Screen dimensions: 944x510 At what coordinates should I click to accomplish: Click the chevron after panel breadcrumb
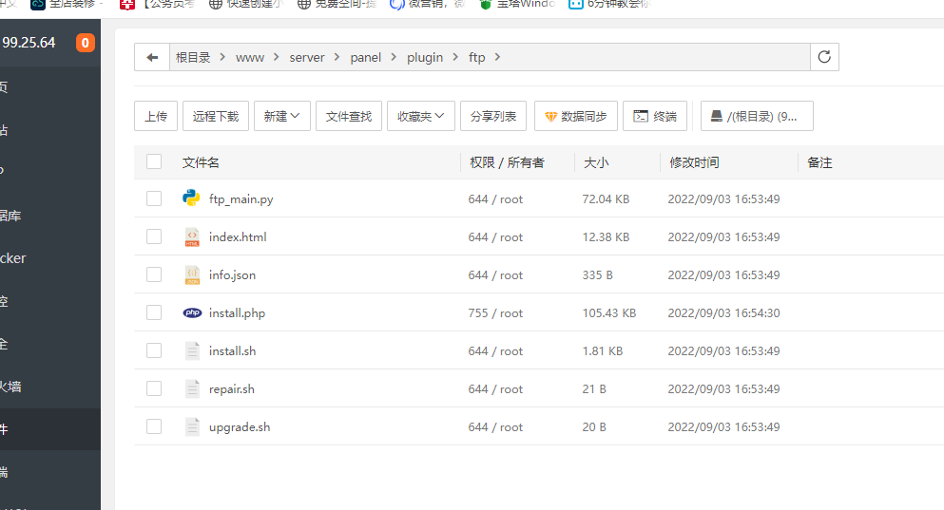(394, 57)
